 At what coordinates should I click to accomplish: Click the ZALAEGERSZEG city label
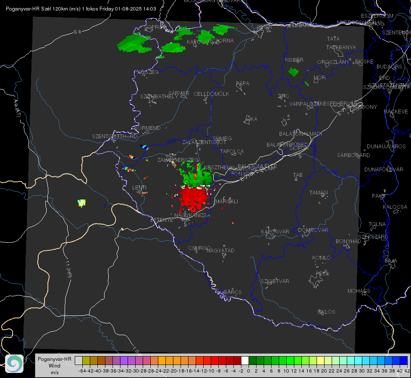click(x=178, y=160)
